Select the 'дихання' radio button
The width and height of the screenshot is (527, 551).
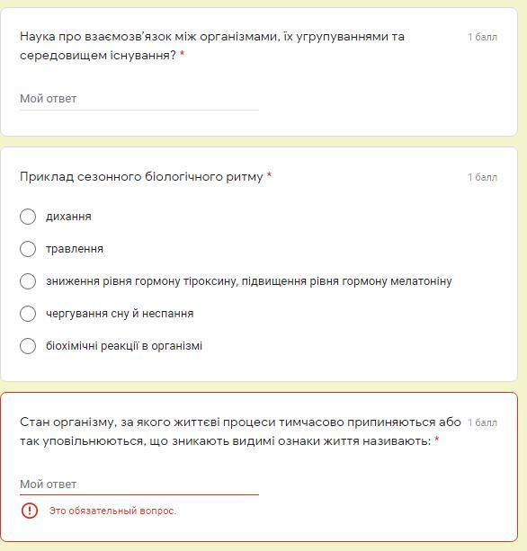(x=28, y=217)
